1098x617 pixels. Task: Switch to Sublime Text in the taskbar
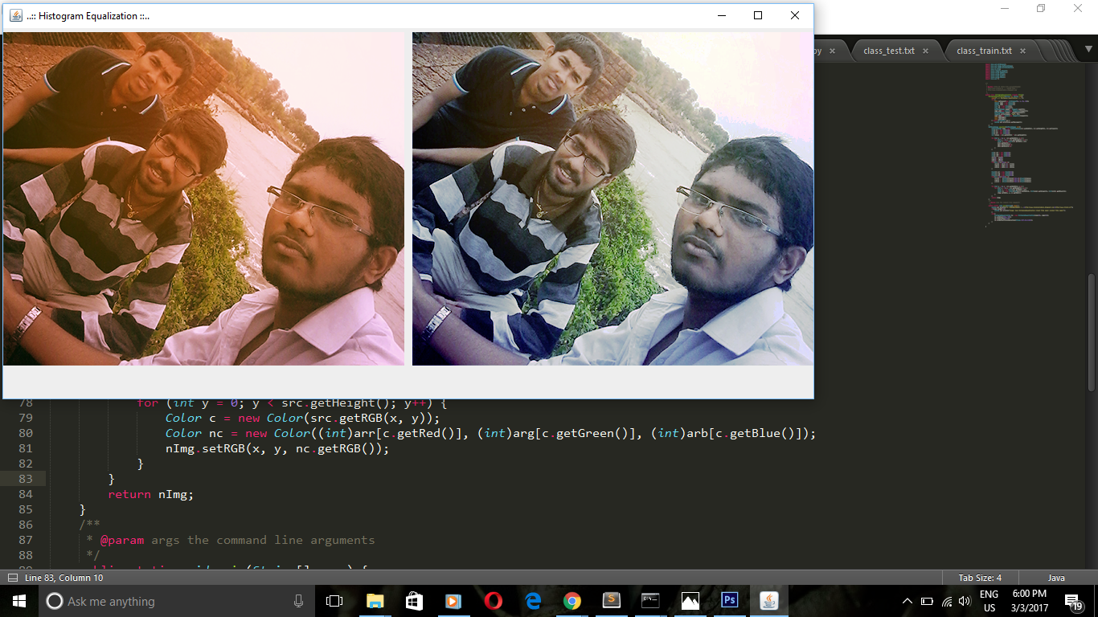coord(611,601)
